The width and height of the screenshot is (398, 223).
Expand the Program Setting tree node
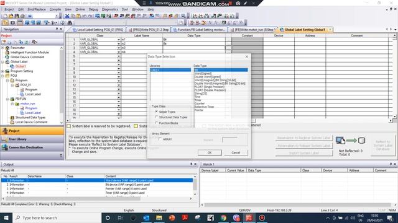(x=2, y=71)
